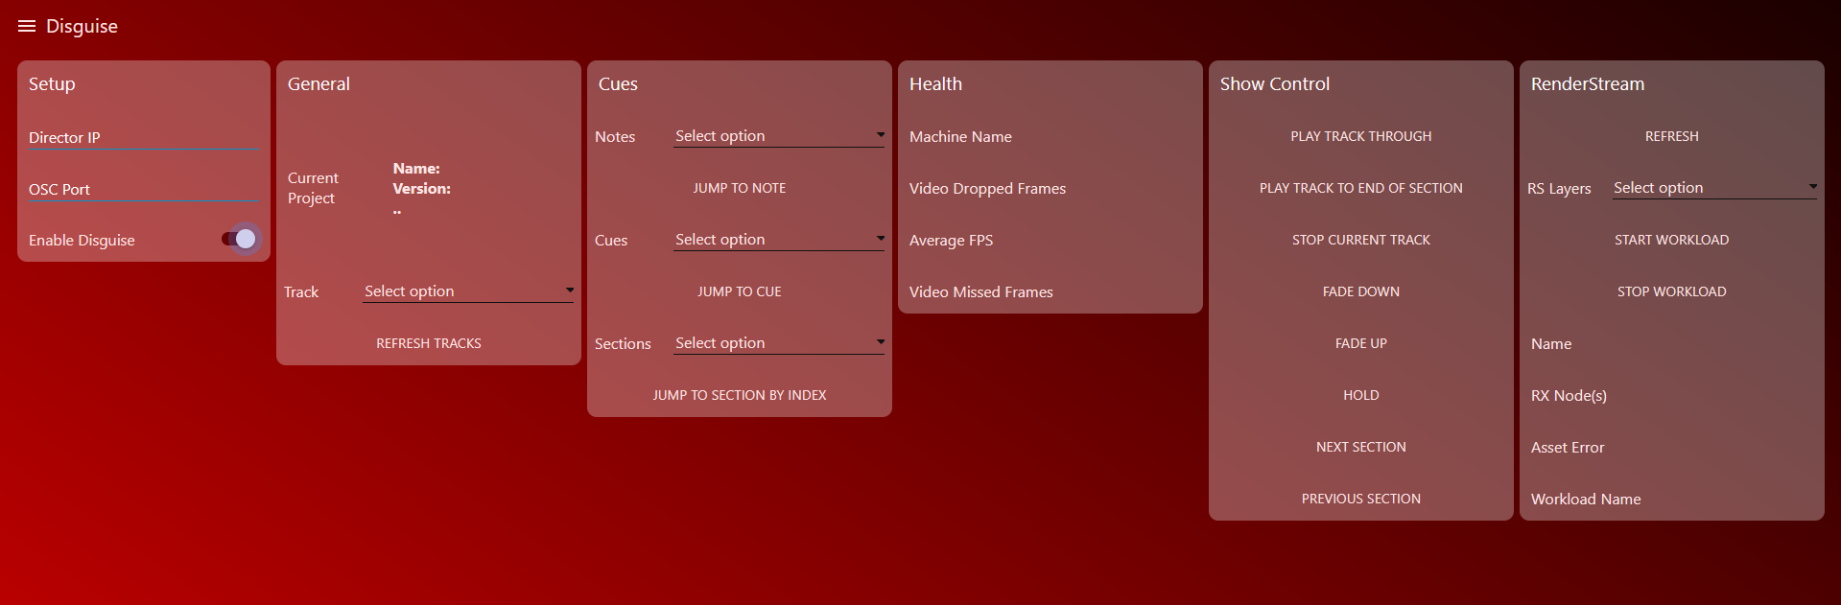Click the Jump To Note button
Viewport: 1841px width, 605px height.
[x=740, y=188]
